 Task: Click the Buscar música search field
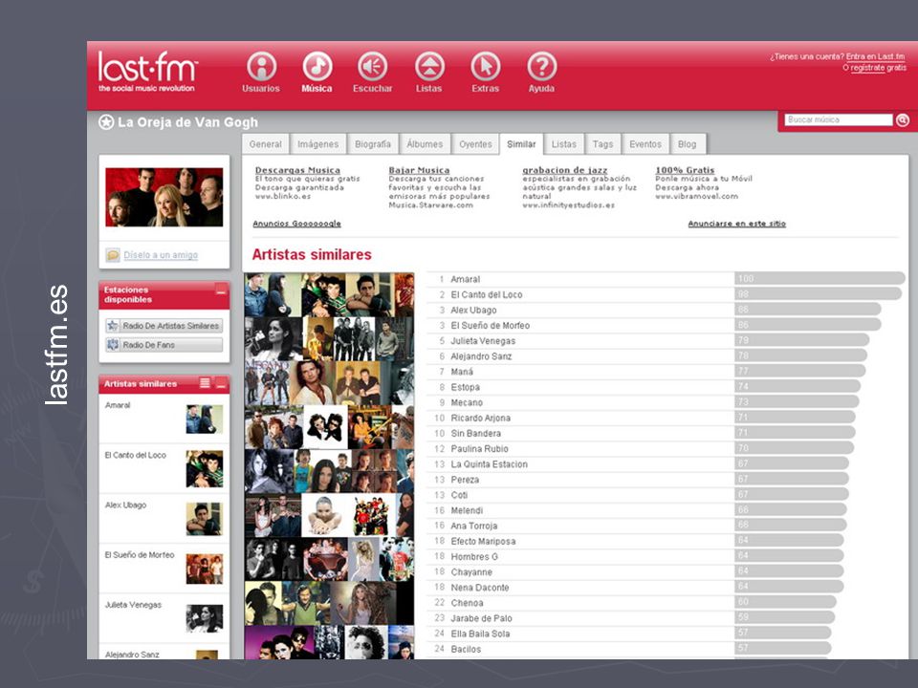[x=839, y=120]
